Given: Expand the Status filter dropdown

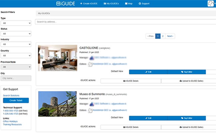Looking at the screenshot, I should click(x=16, y=34).
